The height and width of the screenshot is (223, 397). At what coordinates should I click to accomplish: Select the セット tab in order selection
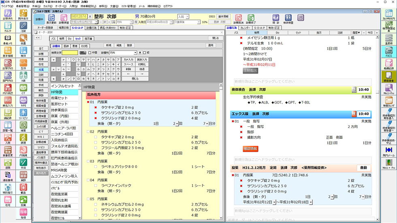78,39
